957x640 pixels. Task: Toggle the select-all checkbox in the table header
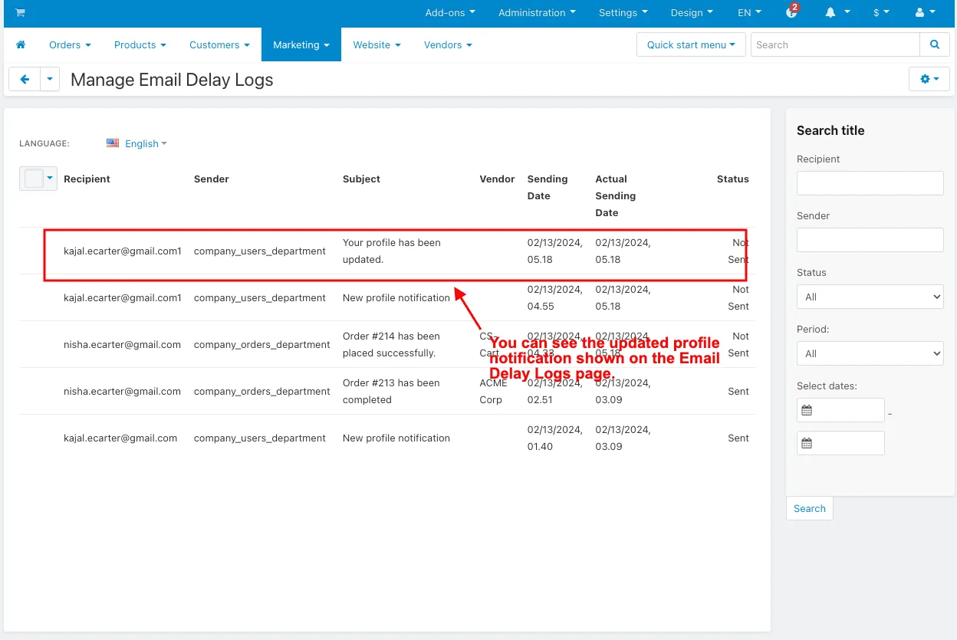click(34, 179)
